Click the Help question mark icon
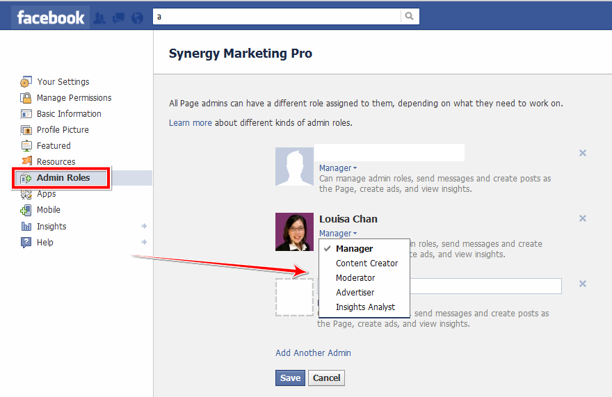The image size is (612, 397). 26,243
